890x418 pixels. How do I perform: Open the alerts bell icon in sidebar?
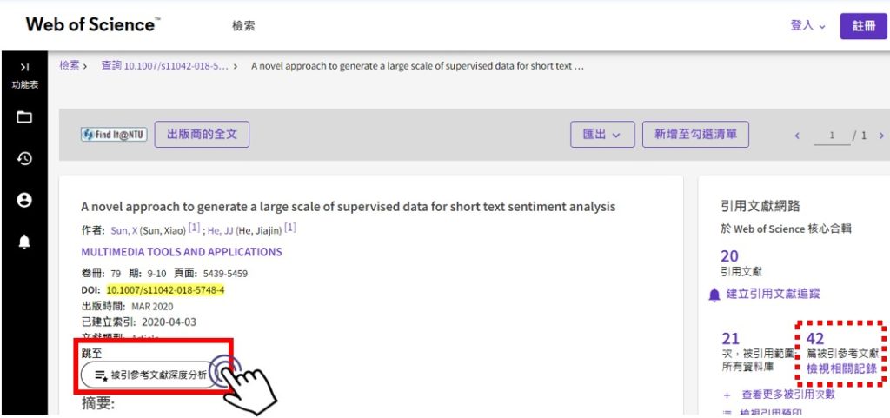pos(24,242)
